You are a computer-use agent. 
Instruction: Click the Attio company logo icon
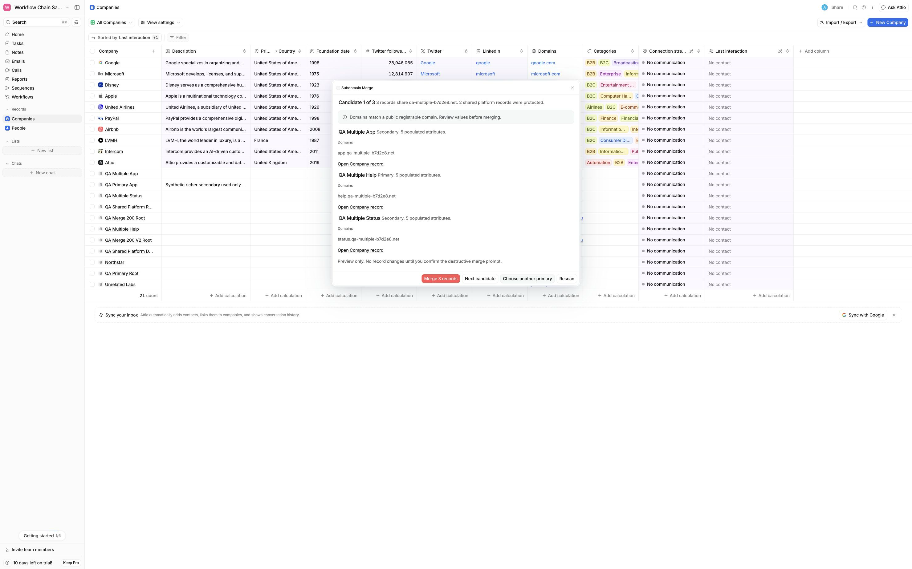(x=100, y=163)
